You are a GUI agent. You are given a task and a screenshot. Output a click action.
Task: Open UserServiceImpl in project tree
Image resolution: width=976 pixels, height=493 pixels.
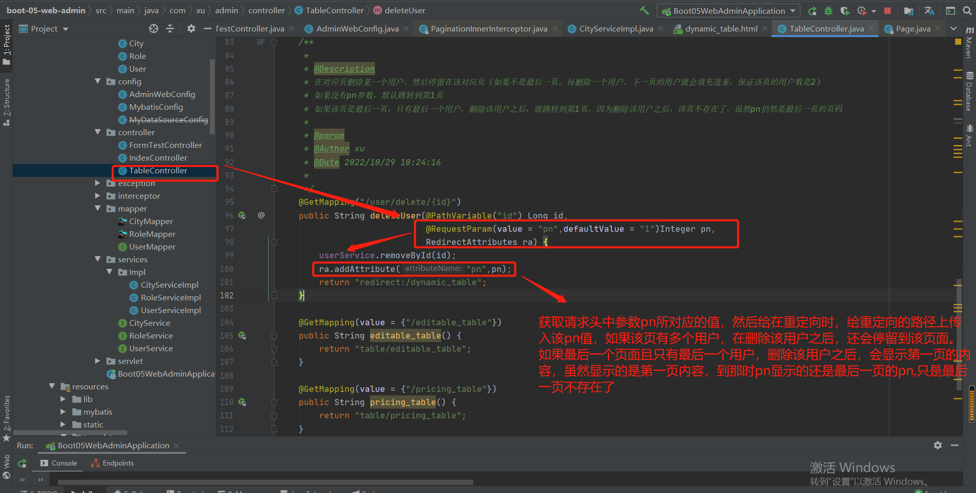(x=170, y=311)
